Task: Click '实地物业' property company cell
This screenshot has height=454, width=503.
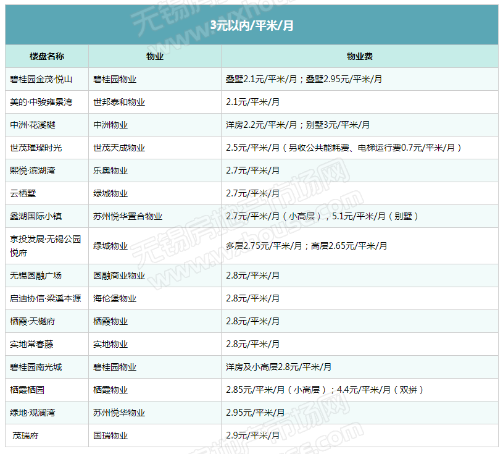Action: click(155, 344)
